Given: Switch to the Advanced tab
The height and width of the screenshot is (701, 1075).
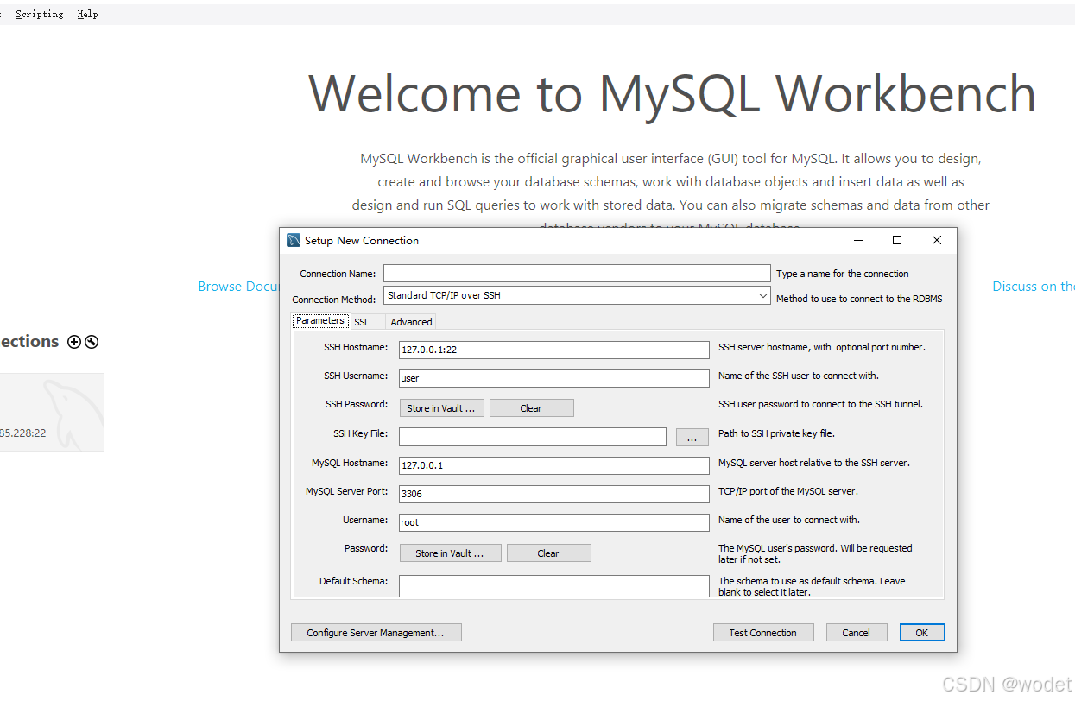Looking at the screenshot, I should click(x=411, y=322).
